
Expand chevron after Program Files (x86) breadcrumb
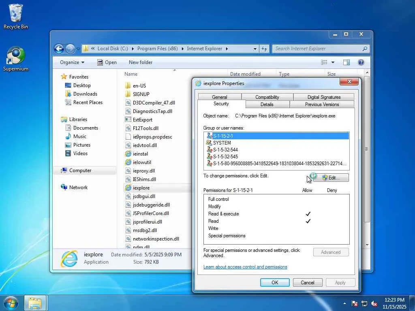[182, 49]
